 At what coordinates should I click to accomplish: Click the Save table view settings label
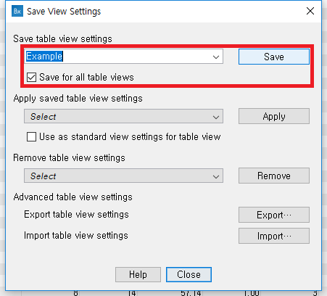click(62, 38)
